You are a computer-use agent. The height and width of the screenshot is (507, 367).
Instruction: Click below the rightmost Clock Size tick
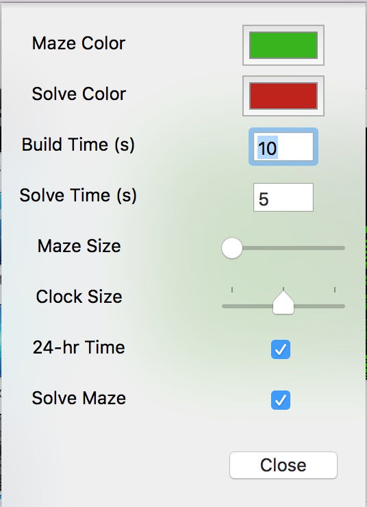click(335, 306)
